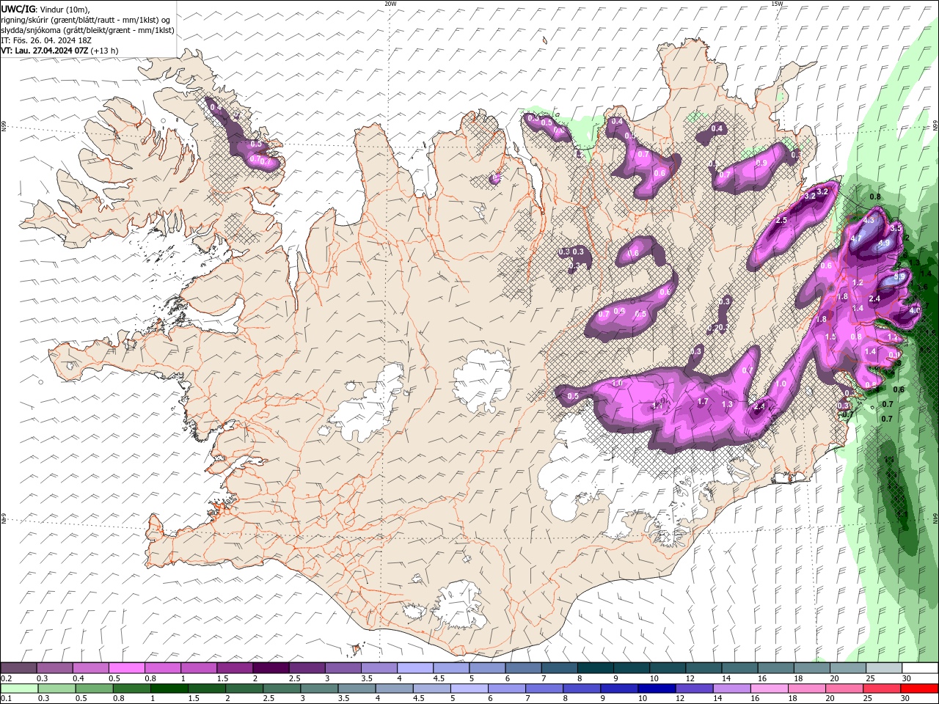Pick the dark purple 2 swatch in upper legend
Image resolution: width=939 pixels, height=704 pixels.
pos(271,668)
